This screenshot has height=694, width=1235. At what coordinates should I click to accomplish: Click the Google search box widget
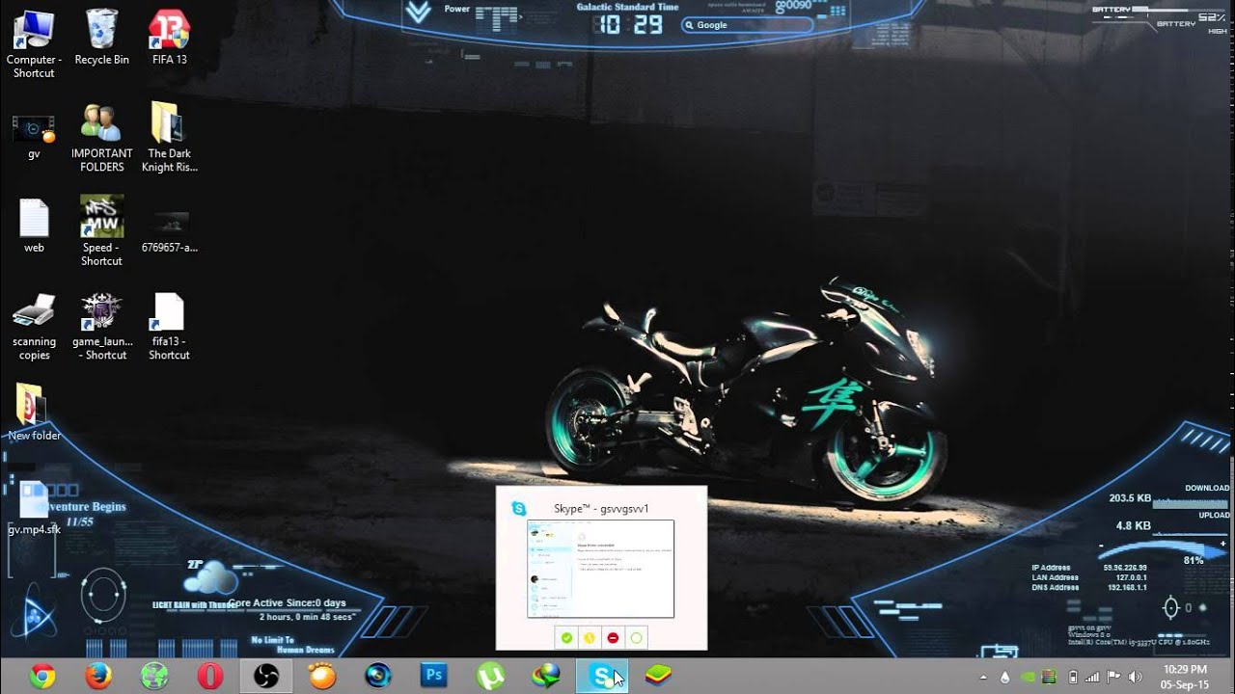click(747, 25)
